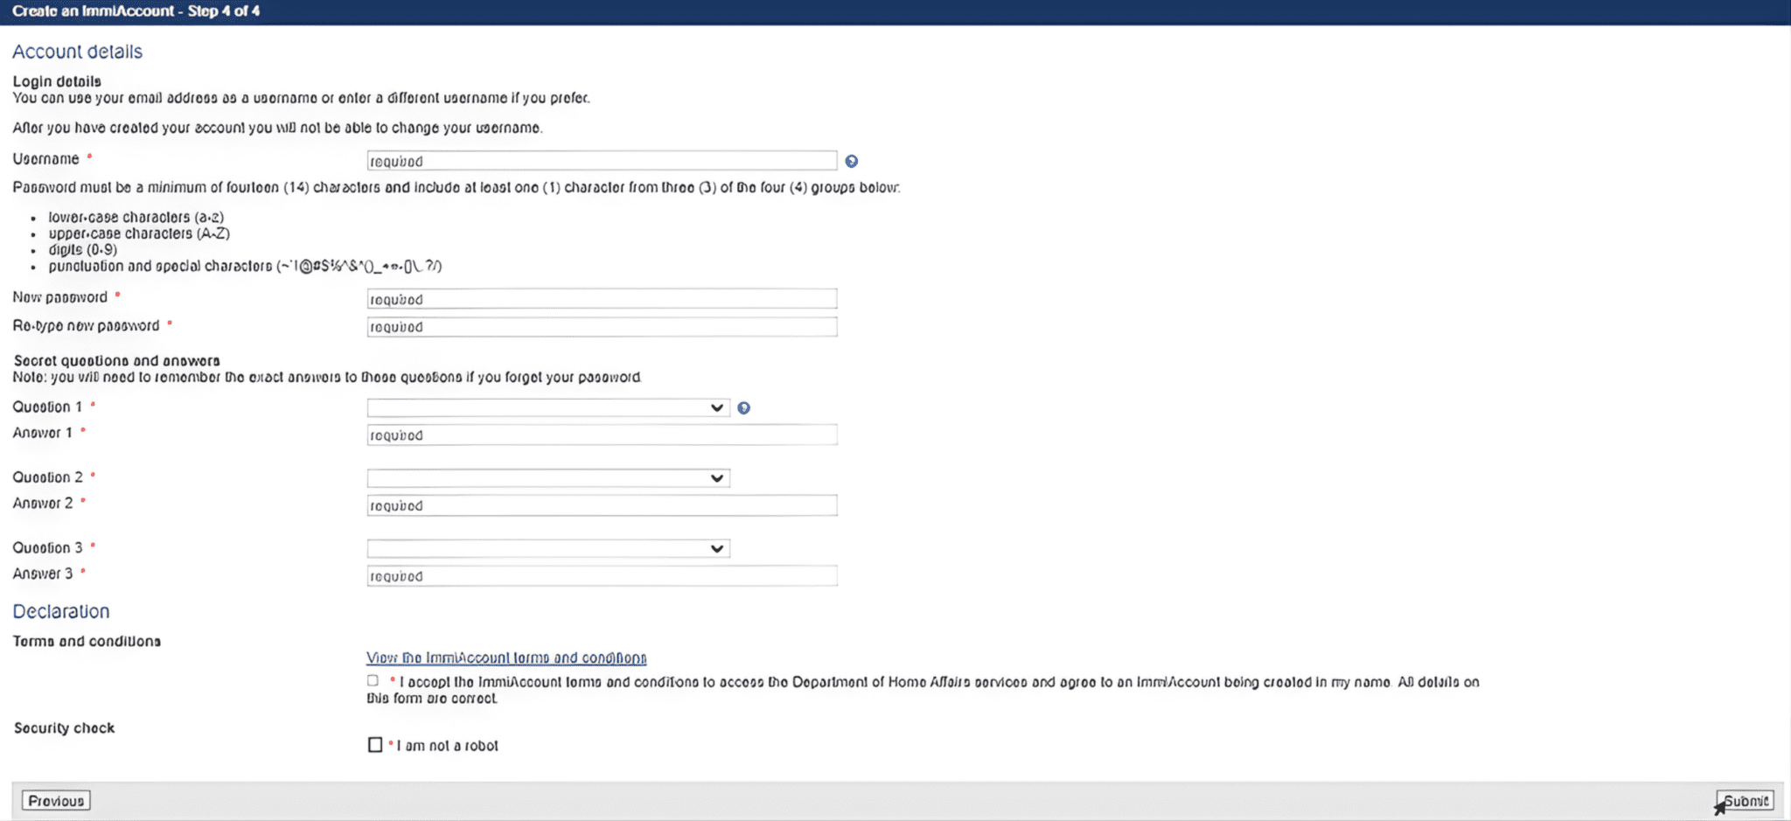Open View the ImmiAccount terms and conditions link
The height and width of the screenshot is (821, 1791).
click(506, 657)
